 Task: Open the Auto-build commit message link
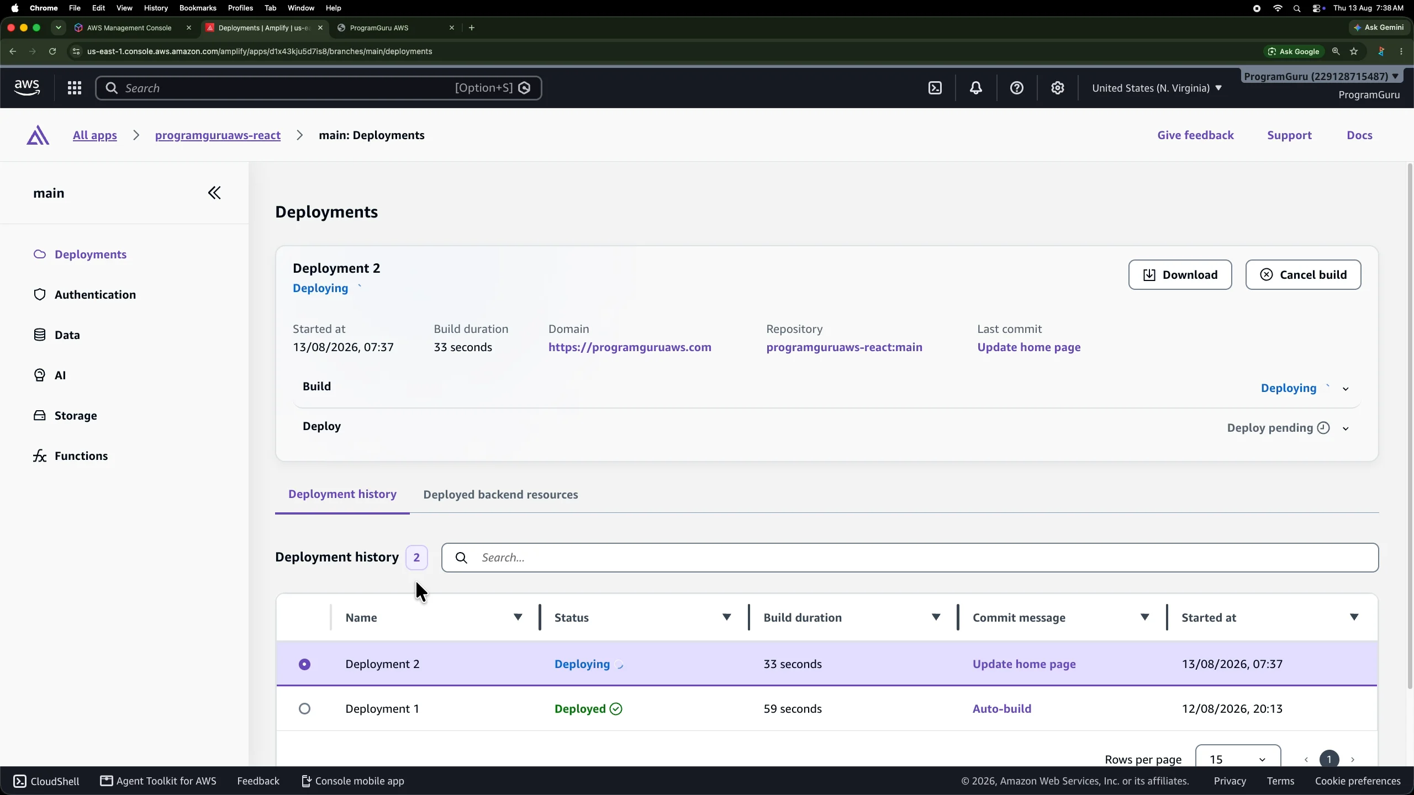point(1002,709)
